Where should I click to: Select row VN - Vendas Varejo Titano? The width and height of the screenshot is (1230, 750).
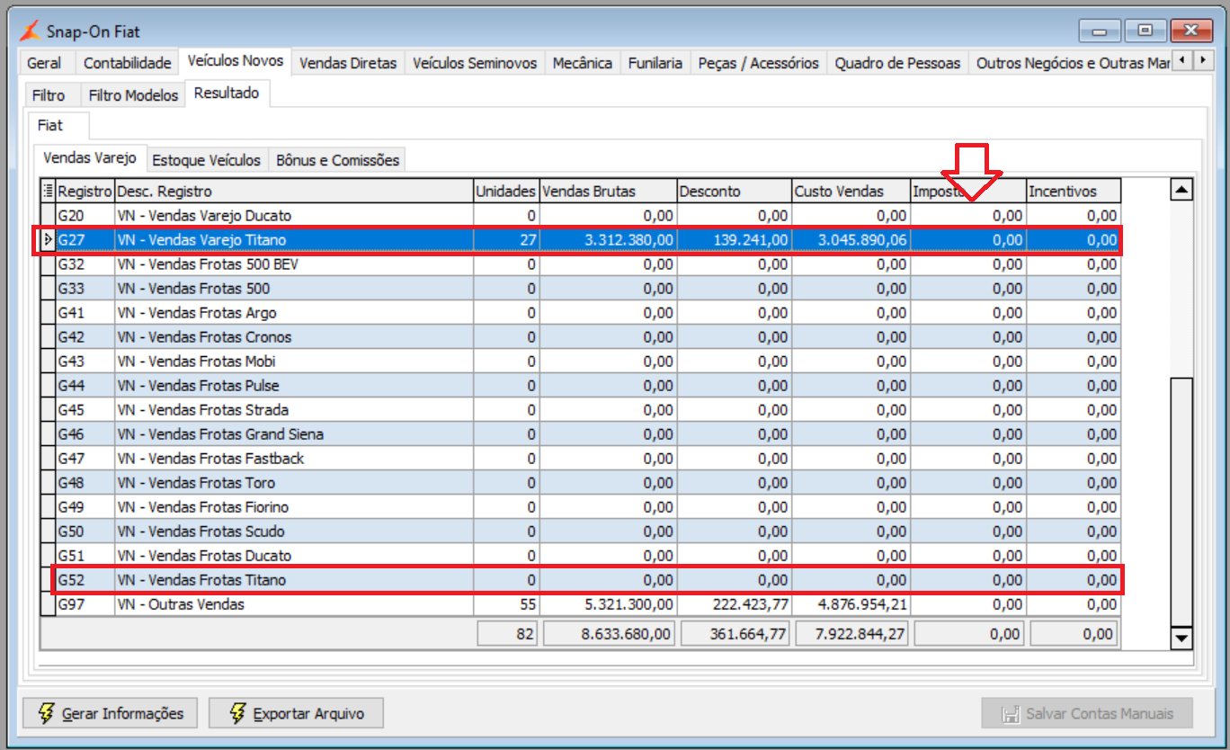tap(581, 240)
